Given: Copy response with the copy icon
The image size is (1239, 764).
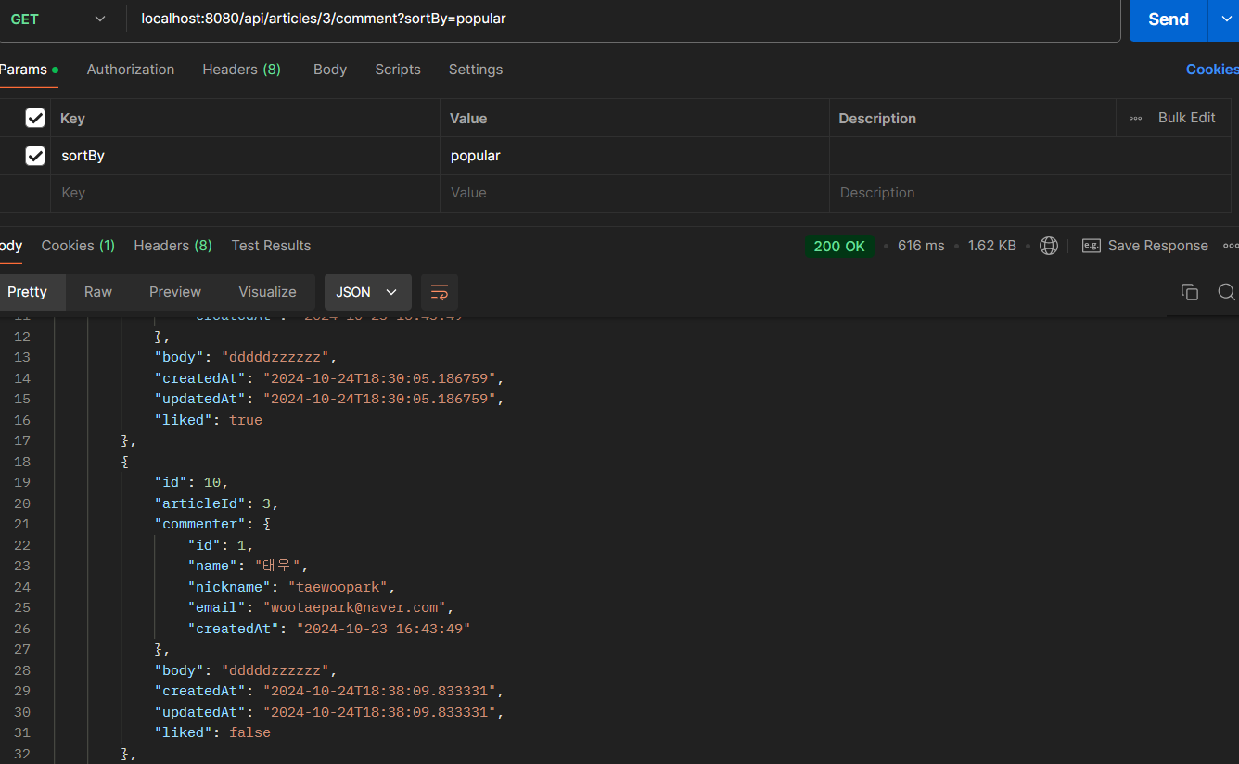Looking at the screenshot, I should (x=1190, y=292).
